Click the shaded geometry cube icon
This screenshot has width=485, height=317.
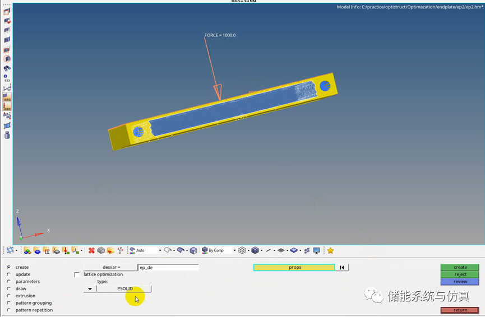[193, 250]
